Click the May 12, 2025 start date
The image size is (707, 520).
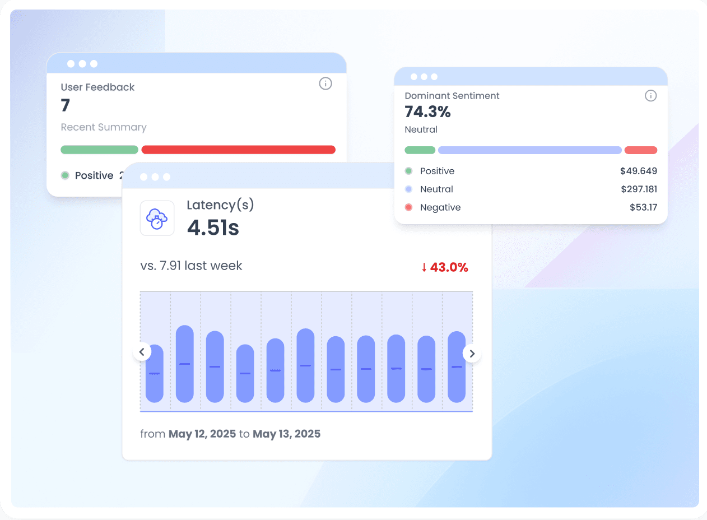point(202,434)
